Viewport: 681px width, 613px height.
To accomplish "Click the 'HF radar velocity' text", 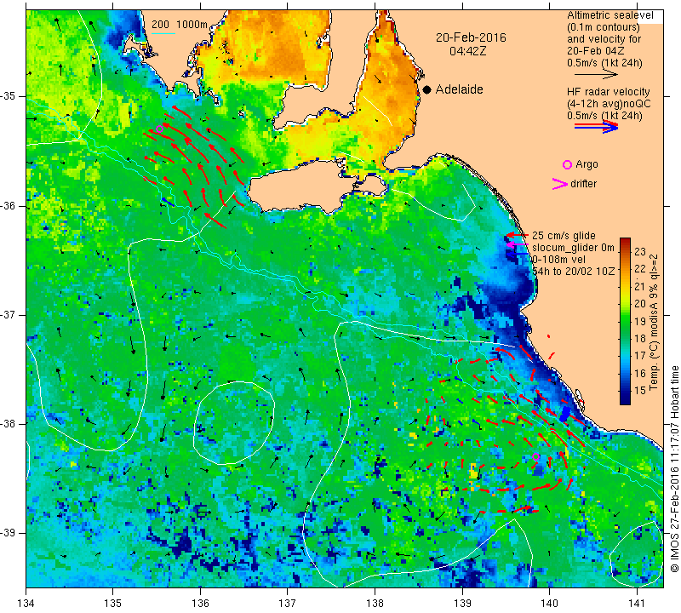I will coord(608,92).
